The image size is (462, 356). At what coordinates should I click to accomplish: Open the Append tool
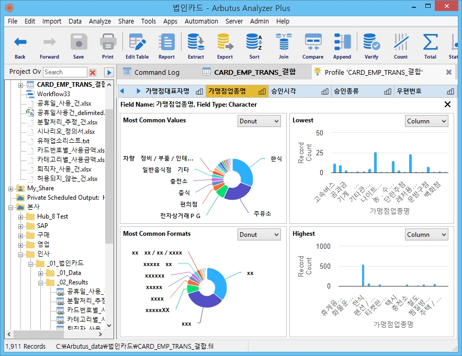(x=342, y=46)
